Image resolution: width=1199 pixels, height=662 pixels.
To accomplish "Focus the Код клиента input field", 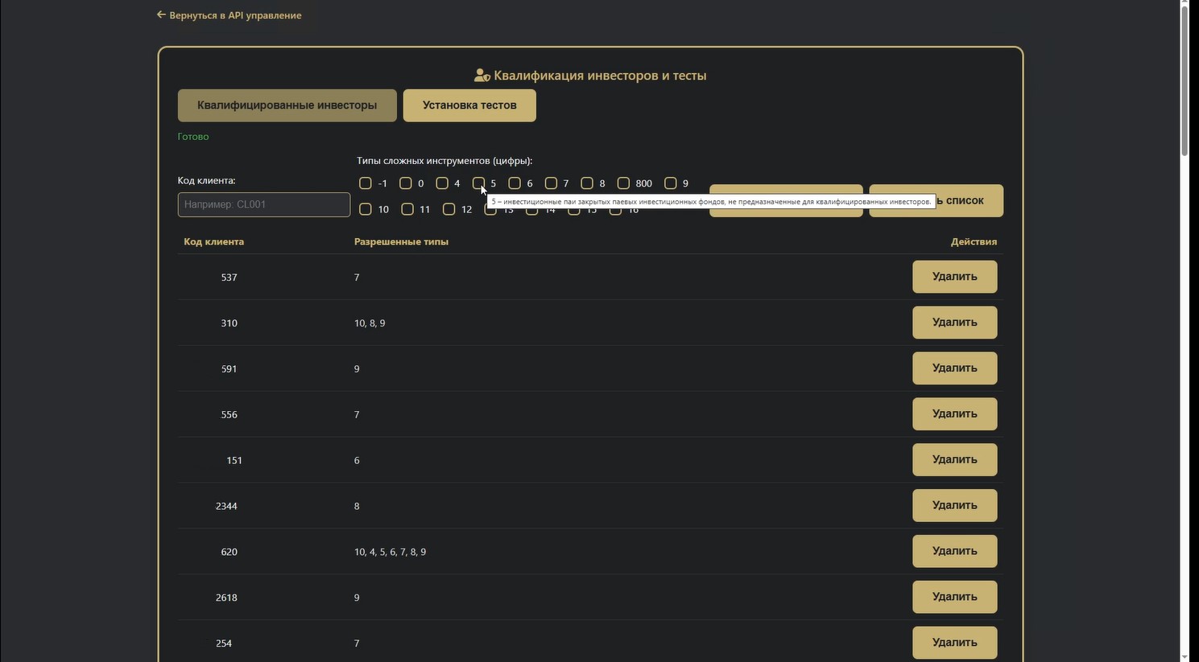I will tap(263, 204).
